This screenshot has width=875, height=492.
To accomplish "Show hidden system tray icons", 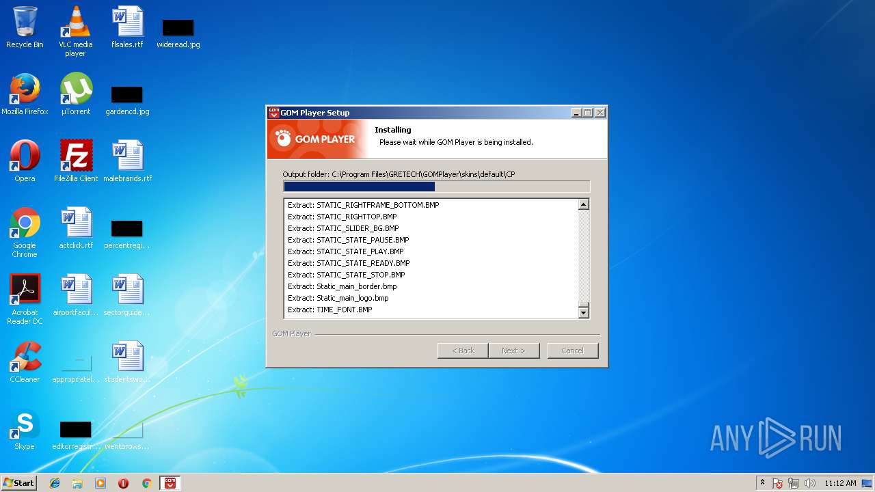I will tap(762, 483).
